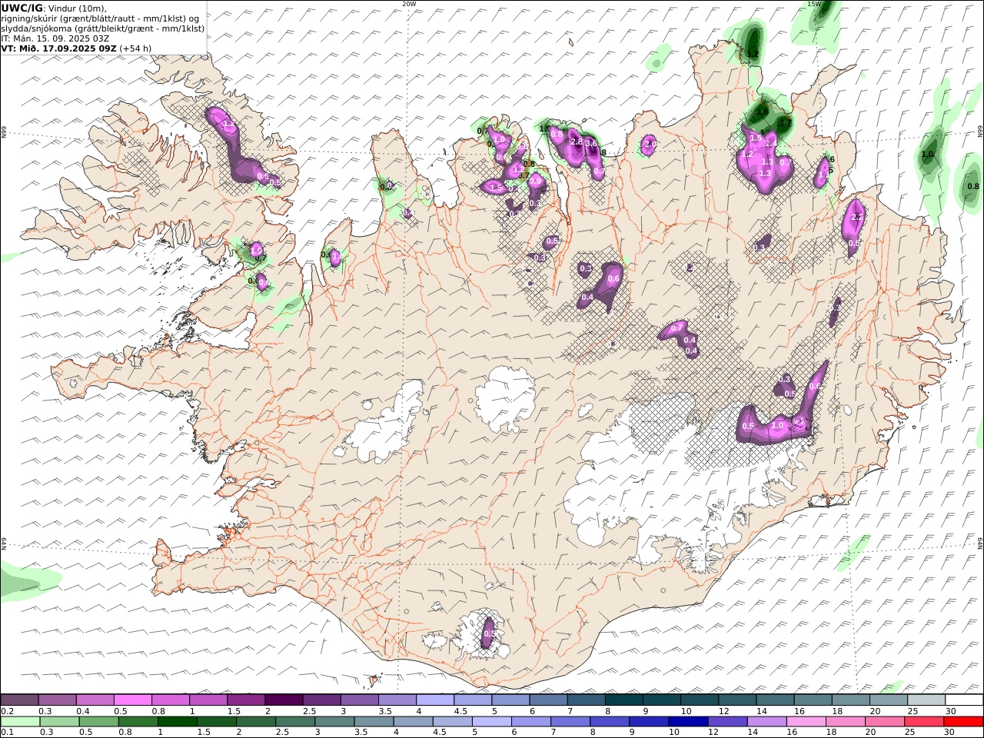Click the "1.0" rain value in the eastern sea
This screenshot has width=984, height=738.
click(x=928, y=155)
